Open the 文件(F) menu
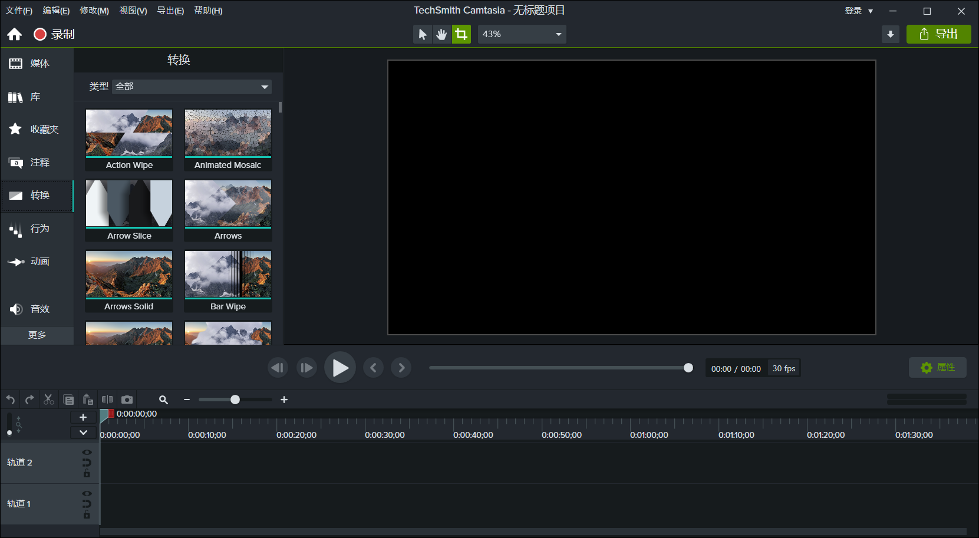 [18, 10]
